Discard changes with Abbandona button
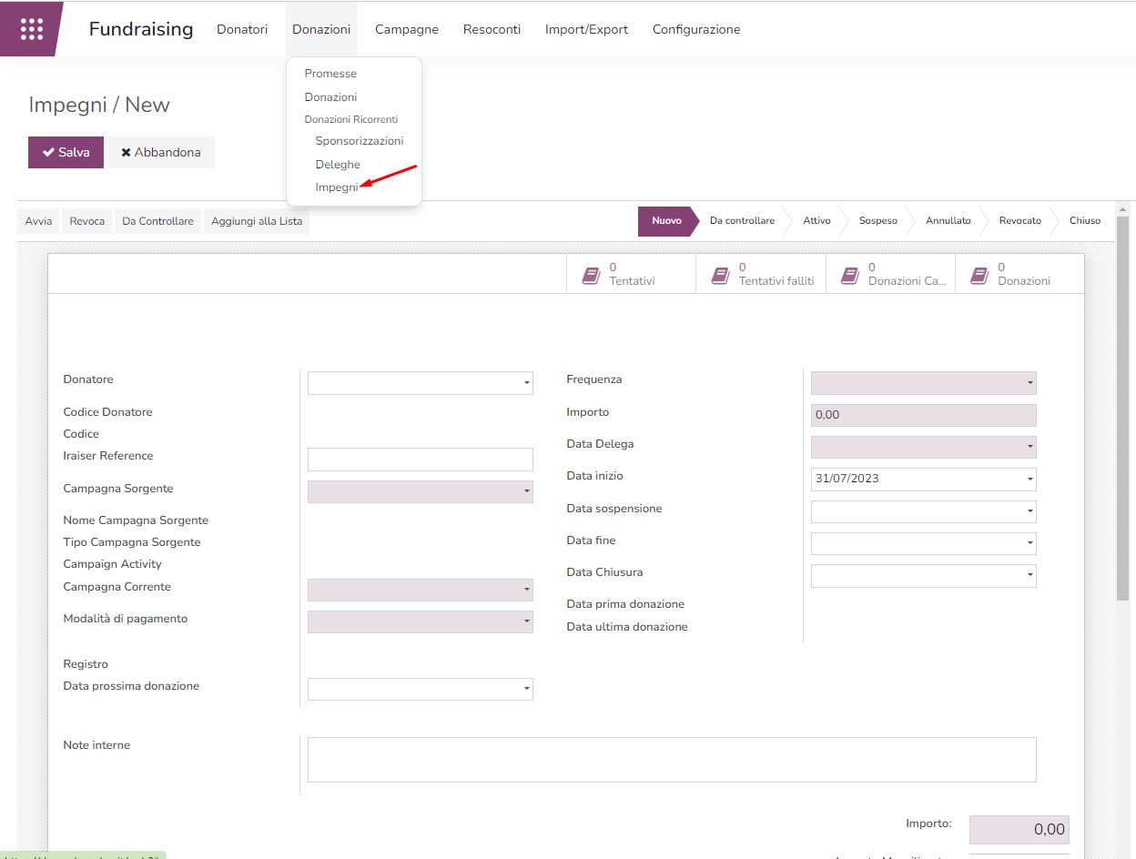Image resolution: width=1136 pixels, height=859 pixels. click(x=160, y=153)
